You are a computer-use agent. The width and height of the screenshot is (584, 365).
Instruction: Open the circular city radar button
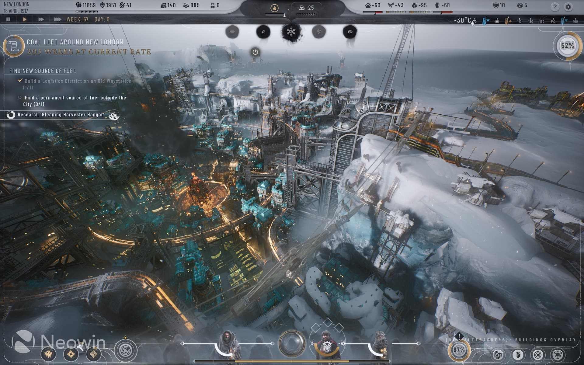(x=125, y=351)
